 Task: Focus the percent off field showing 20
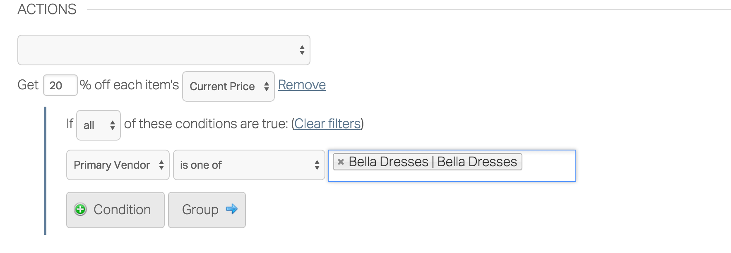[60, 85]
